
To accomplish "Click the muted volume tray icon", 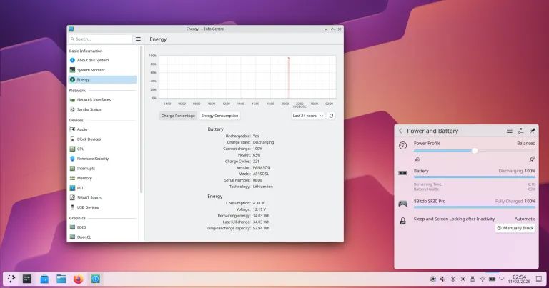I will (x=443, y=279).
